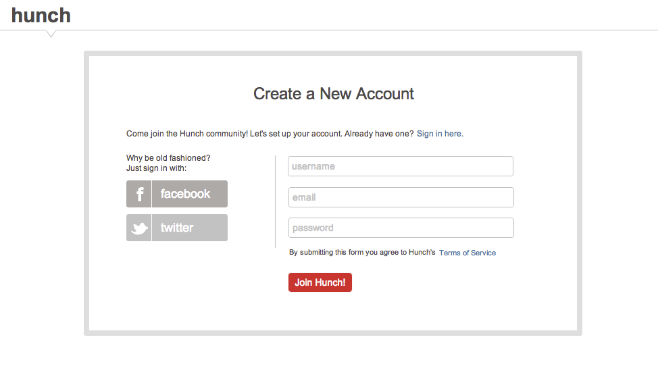This screenshot has height=377, width=658.
Task: Sign in with the "facebook" button label
Action: 185,194
